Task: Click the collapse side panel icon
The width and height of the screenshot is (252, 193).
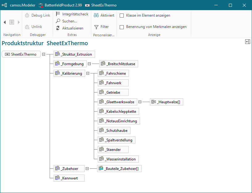Action: [247, 42]
